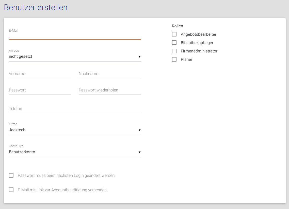Click the 'Benutzerkonto' account type value
289x209 pixels.
(x=22, y=152)
